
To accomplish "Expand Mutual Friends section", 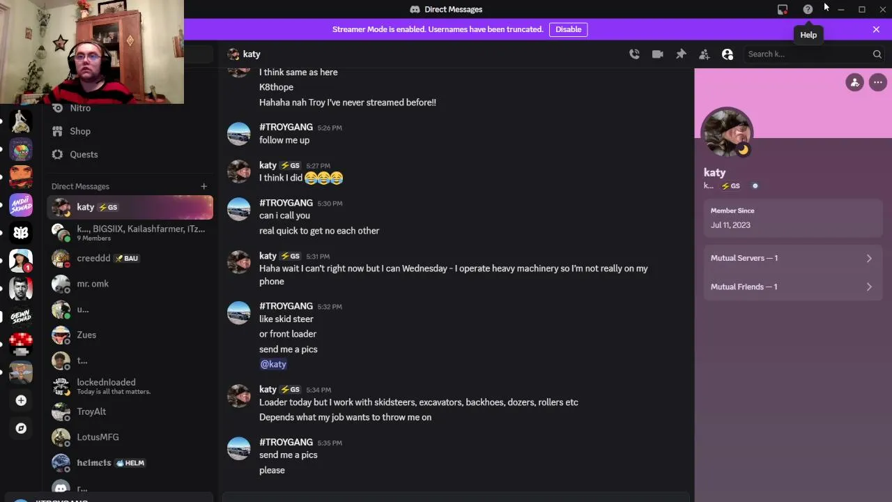I will coord(791,287).
